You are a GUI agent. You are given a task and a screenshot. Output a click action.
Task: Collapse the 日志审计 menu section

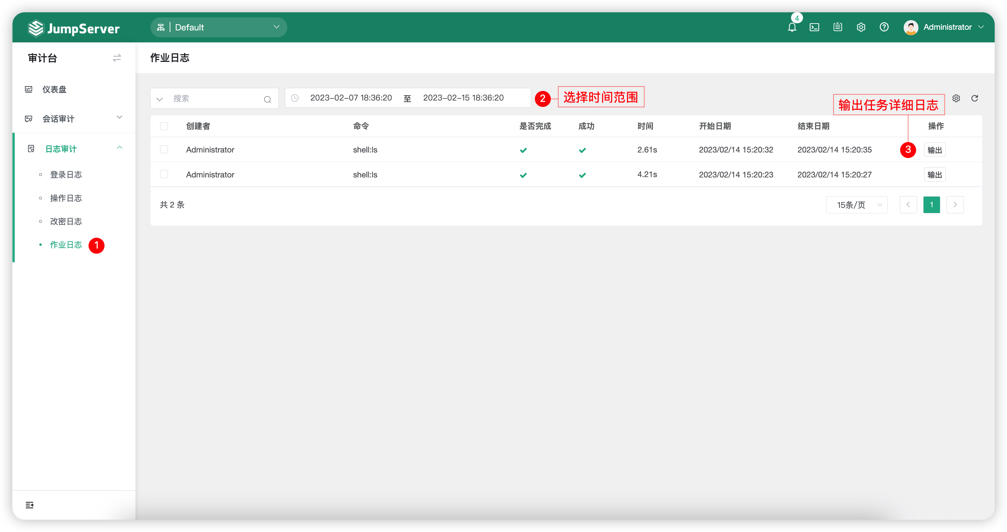[x=74, y=149]
